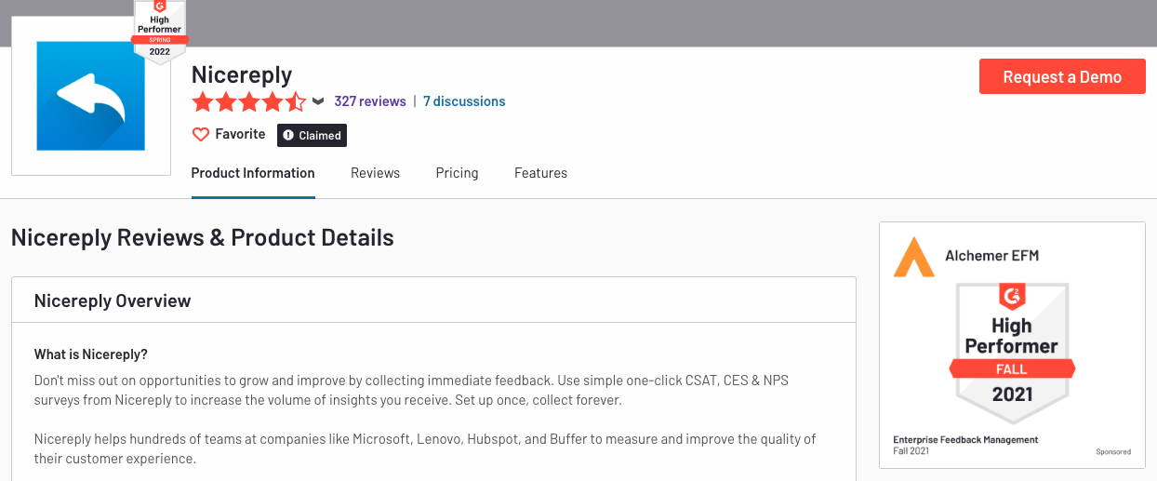Click the Claimed badge
1157x481 pixels.
coord(312,135)
